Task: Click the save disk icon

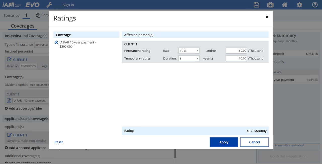Action: pyautogui.click(x=256, y=5)
